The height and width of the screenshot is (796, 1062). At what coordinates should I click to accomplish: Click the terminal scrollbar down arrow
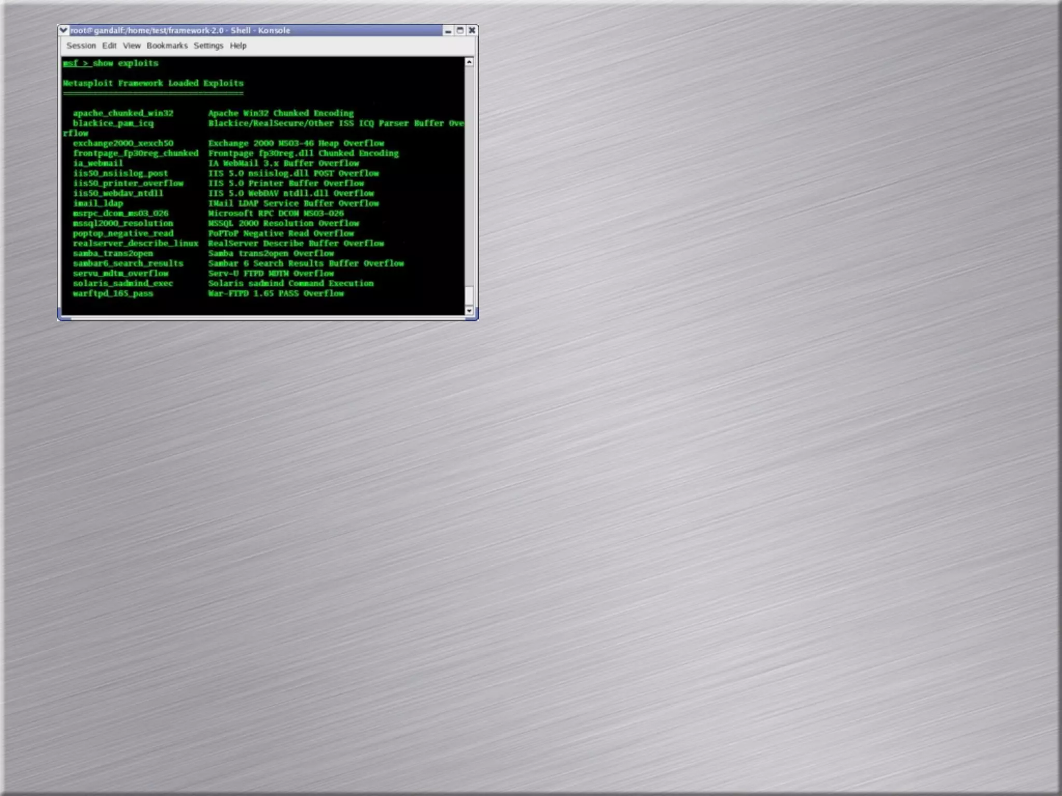(x=469, y=311)
